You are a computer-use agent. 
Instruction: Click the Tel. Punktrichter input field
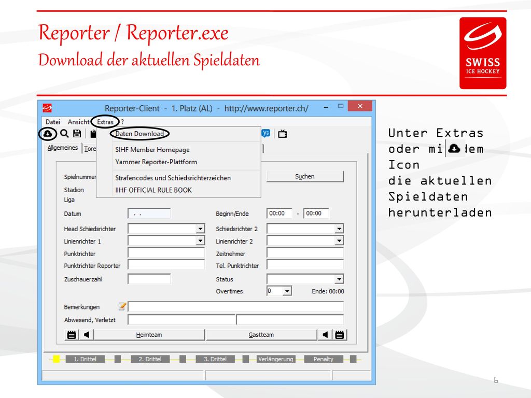305,265
